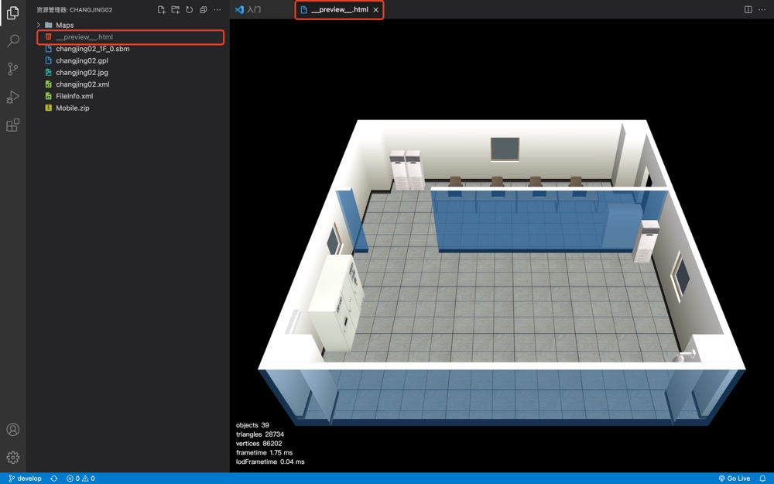Open Run and Debug view
The width and height of the screenshot is (774, 484).
tap(13, 97)
